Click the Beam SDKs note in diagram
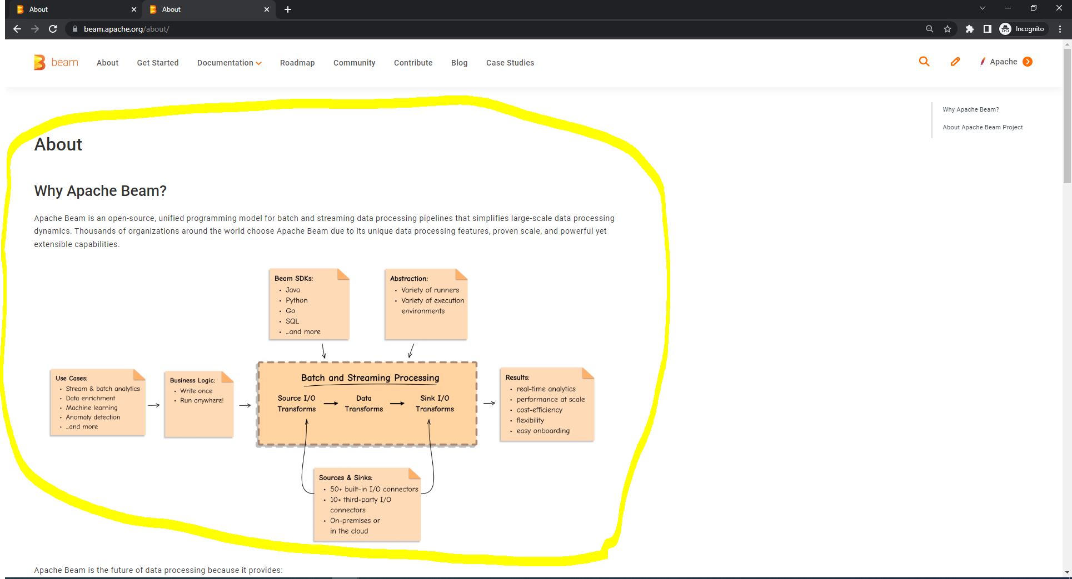The image size is (1072, 579). [x=309, y=304]
